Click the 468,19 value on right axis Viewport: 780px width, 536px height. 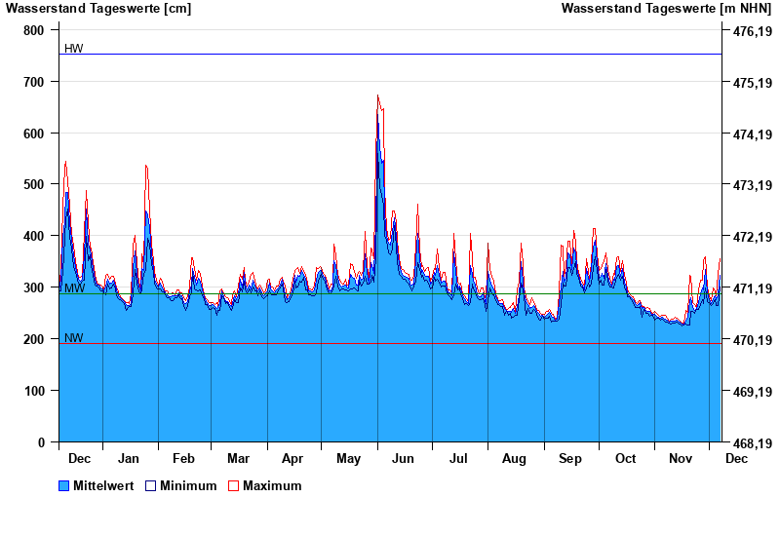coord(746,442)
